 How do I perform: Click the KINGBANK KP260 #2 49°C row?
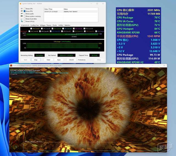[x=138, y=62]
